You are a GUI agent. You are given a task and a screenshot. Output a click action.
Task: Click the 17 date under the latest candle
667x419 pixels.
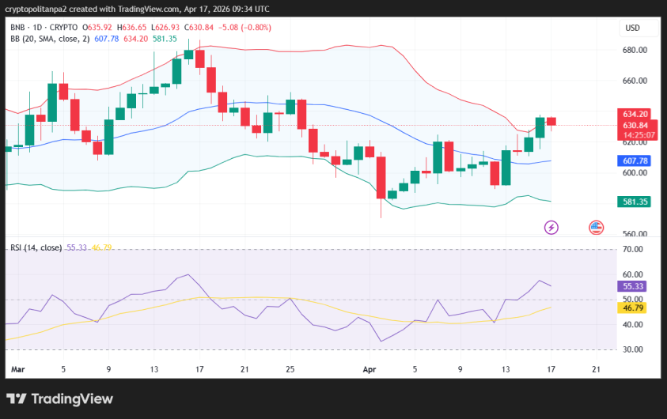tap(551, 369)
